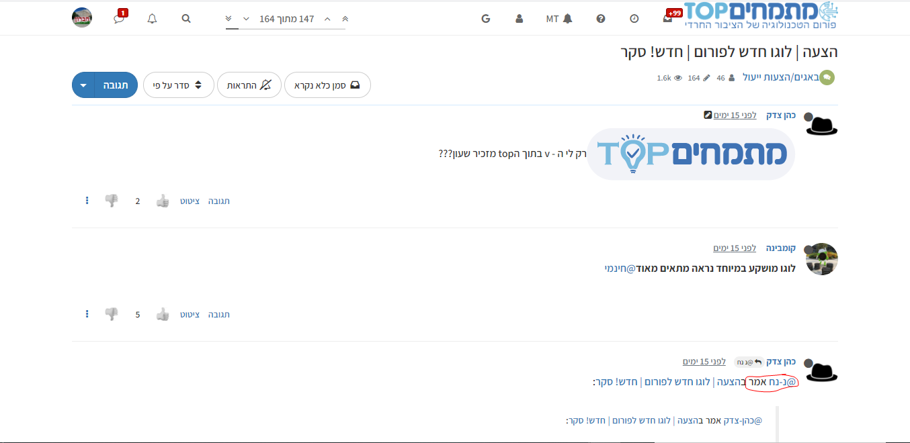
Task: Open your user avatar menu in top bar
Action: tap(82, 17)
